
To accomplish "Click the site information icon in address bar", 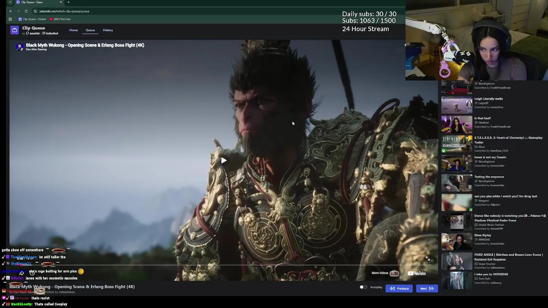I will (x=36, y=11).
